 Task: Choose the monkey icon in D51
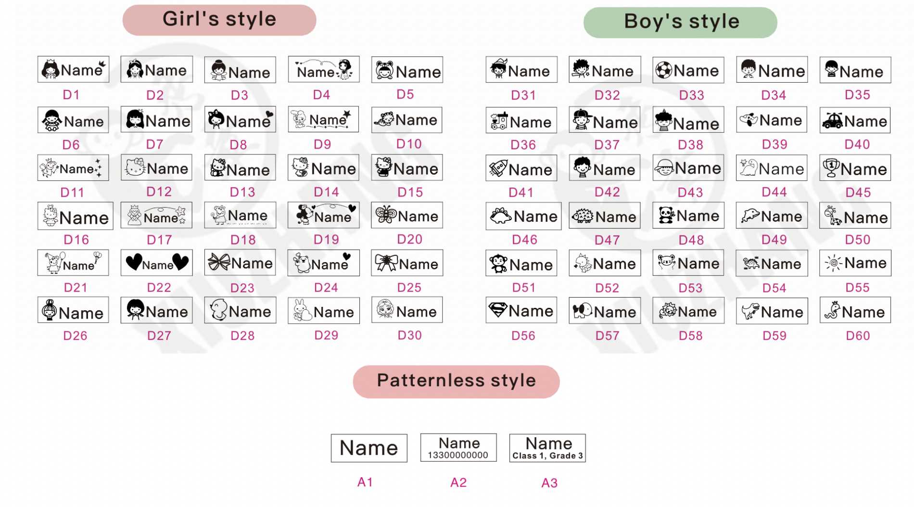pyautogui.click(x=498, y=264)
